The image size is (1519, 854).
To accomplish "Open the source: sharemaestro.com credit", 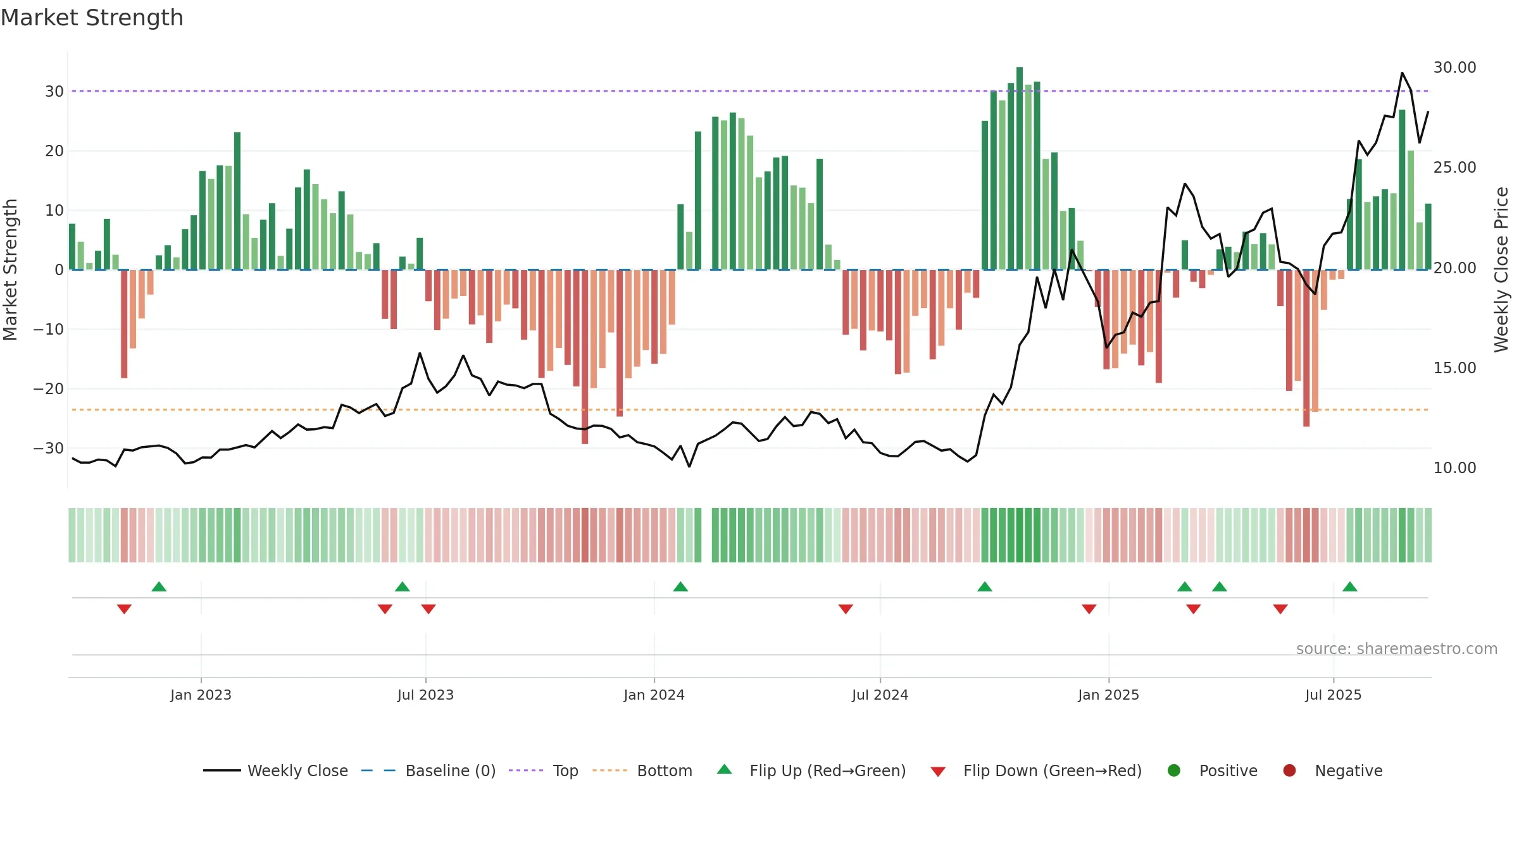I will pyautogui.click(x=1397, y=648).
